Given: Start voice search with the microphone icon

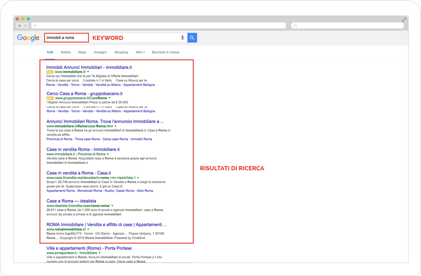Looking at the screenshot, I should 182,38.
